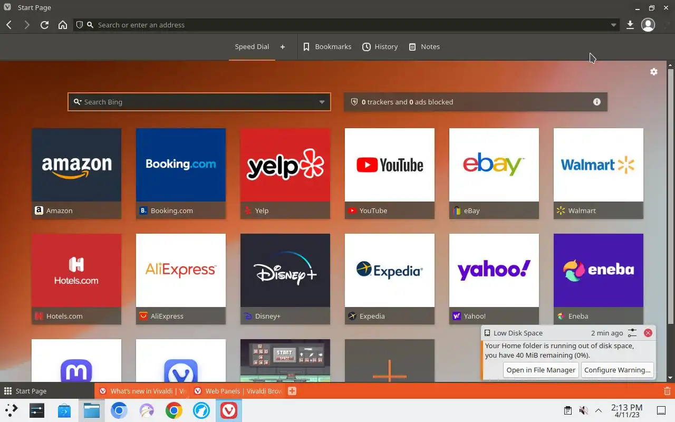The width and height of the screenshot is (675, 422).
Task: Open notification configure sliders icon
Action: click(632, 333)
